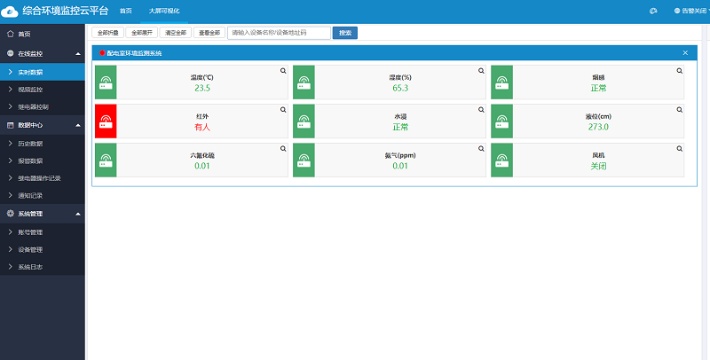
Task: Open the theme palette icon in header
Action: pos(652,11)
